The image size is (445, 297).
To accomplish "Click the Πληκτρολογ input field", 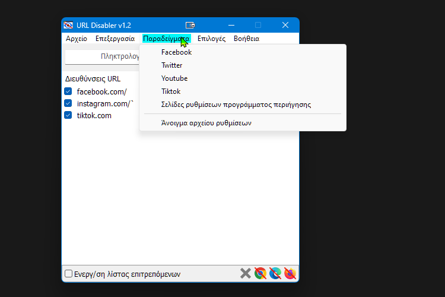I will [x=102, y=56].
